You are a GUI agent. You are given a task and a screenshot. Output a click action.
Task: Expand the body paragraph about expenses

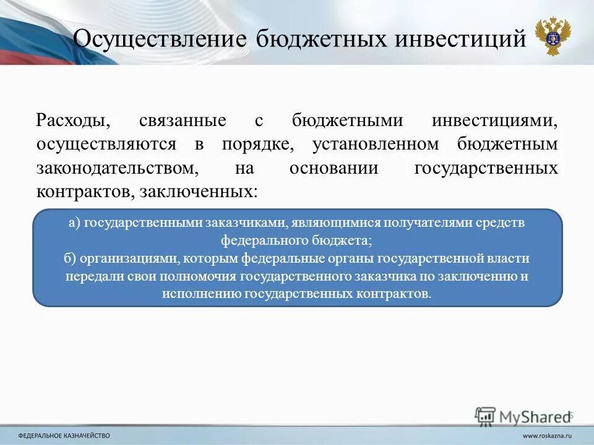click(x=297, y=148)
